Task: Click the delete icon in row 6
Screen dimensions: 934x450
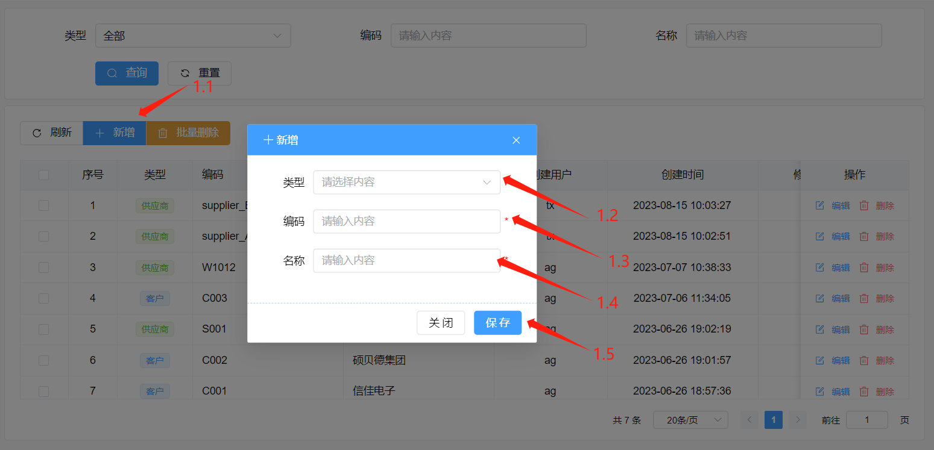Action: coord(863,360)
